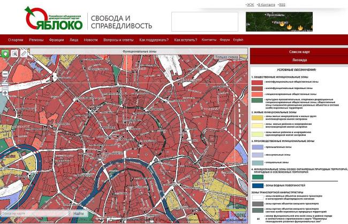Go to 'Вопросы и ответы' section
This screenshot has height=224, width=348.
pyautogui.click(x=118, y=40)
